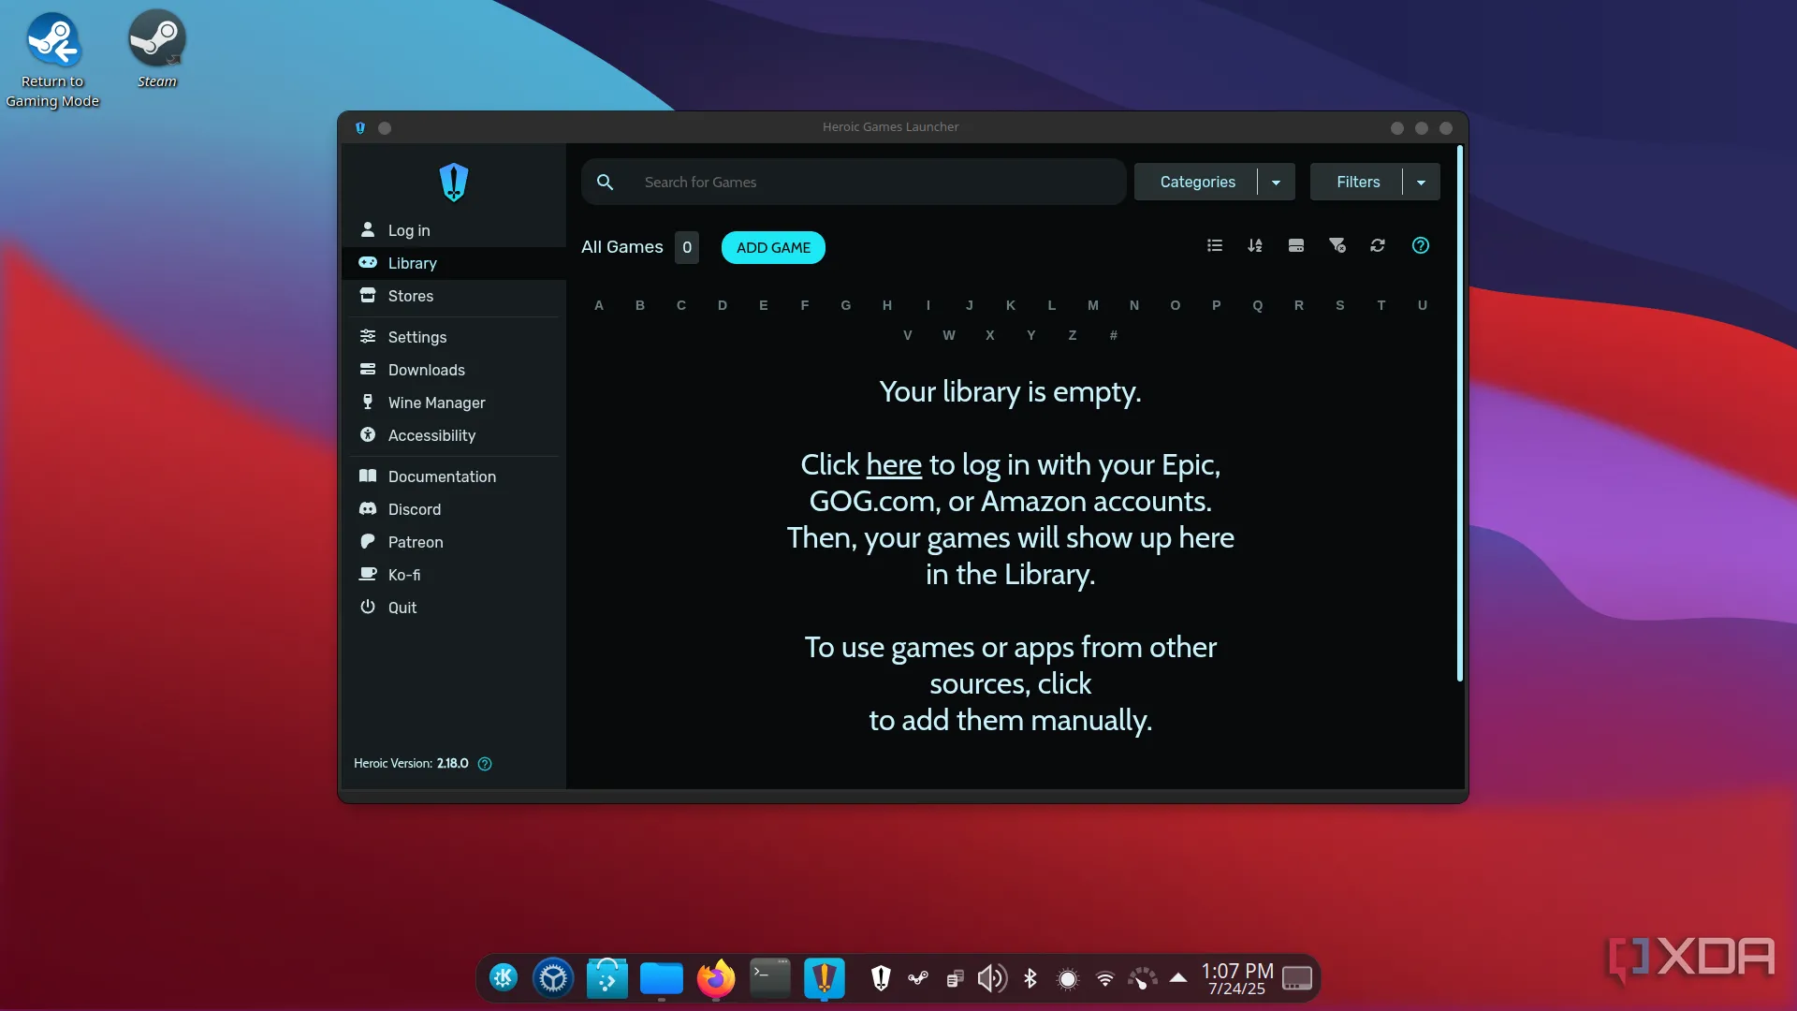This screenshot has height=1011, width=1797.
Task: Open the Steam desktop shortcut
Action: pyautogui.click(x=157, y=51)
